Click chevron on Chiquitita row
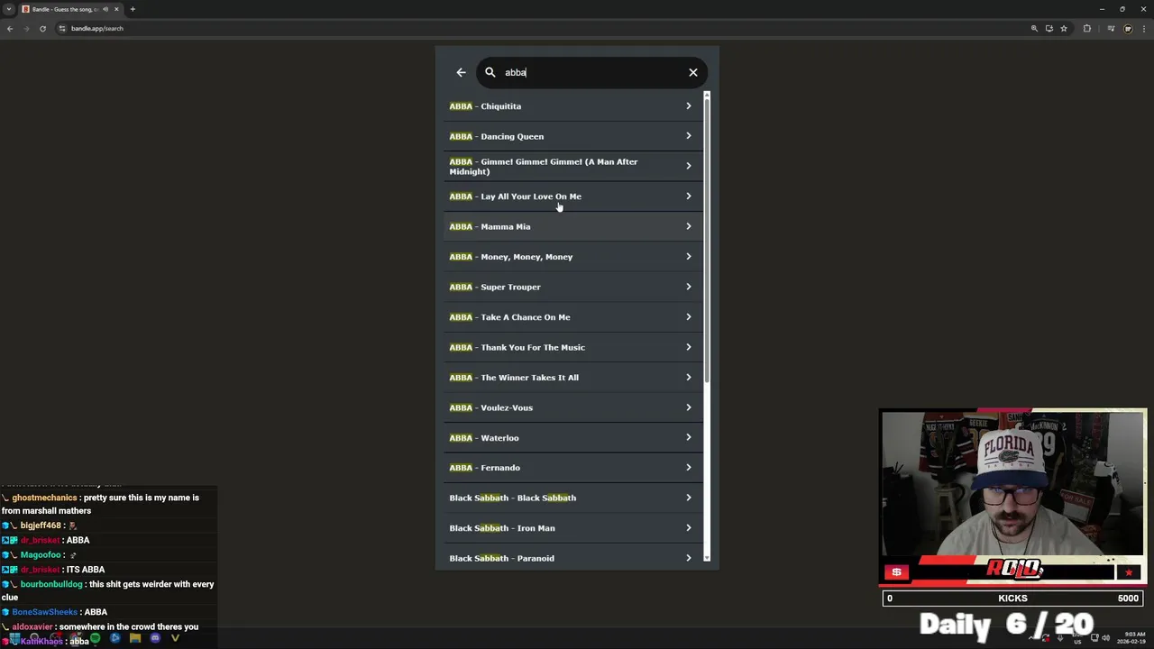This screenshot has height=649, width=1154. coord(688,106)
